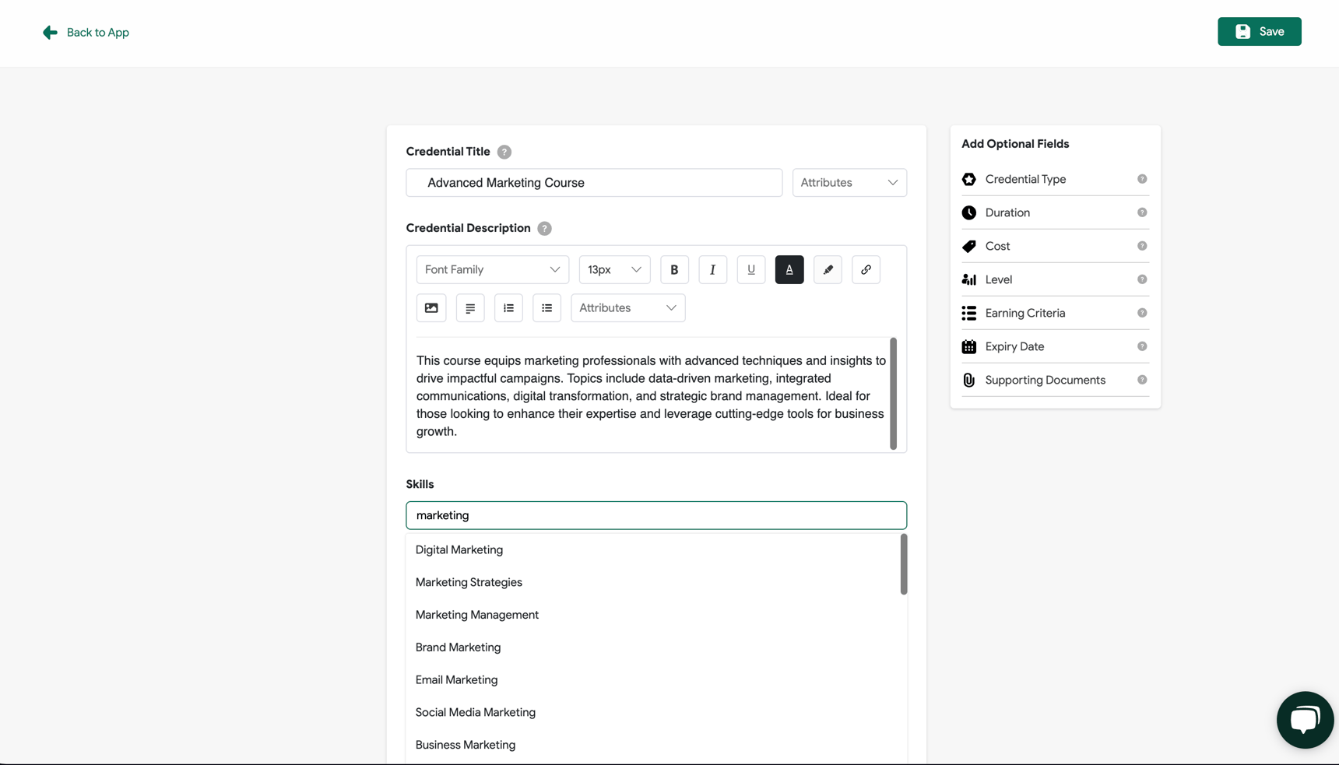Go Back to App
Image resolution: width=1339 pixels, height=765 pixels.
(x=86, y=32)
